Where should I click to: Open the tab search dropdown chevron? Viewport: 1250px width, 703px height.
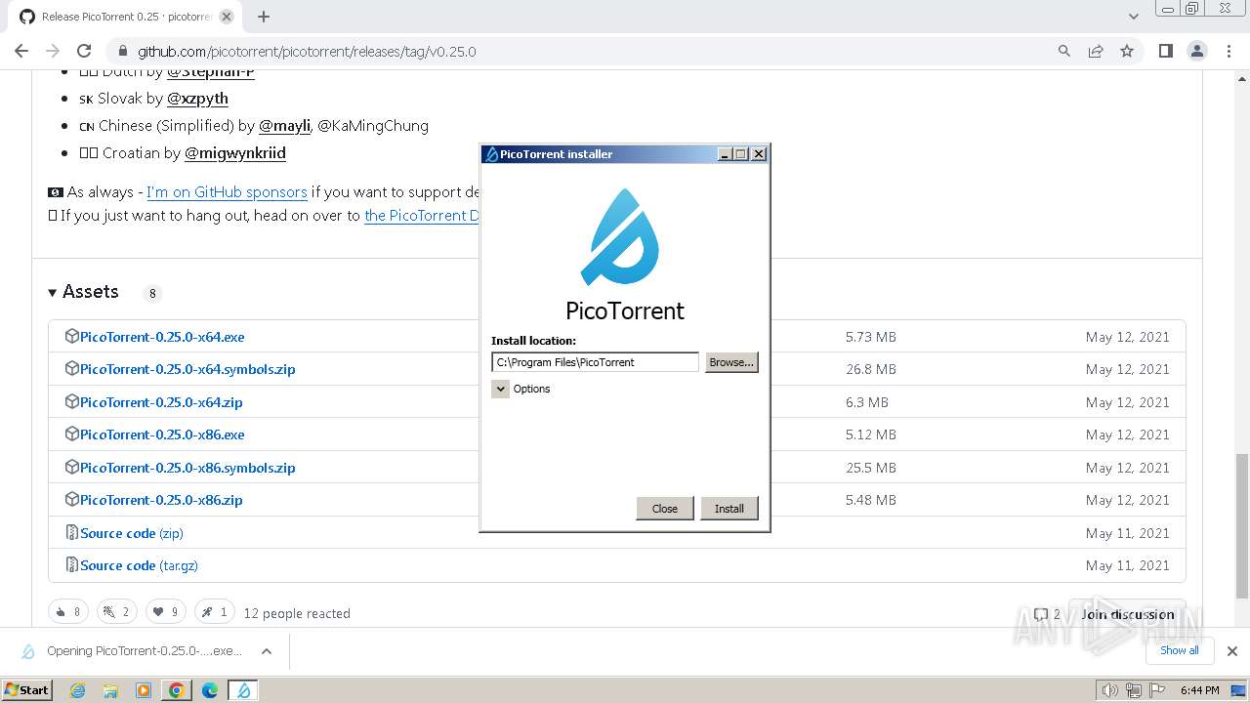click(1134, 17)
